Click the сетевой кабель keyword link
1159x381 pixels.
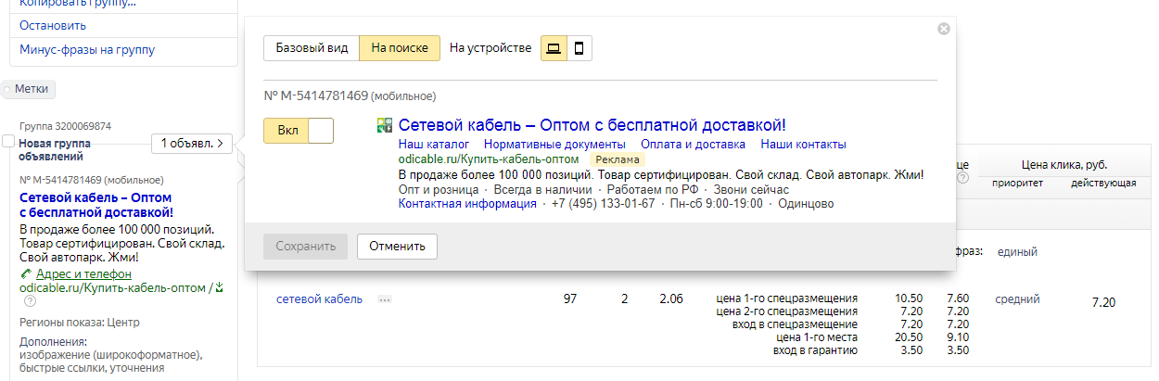(319, 299)
